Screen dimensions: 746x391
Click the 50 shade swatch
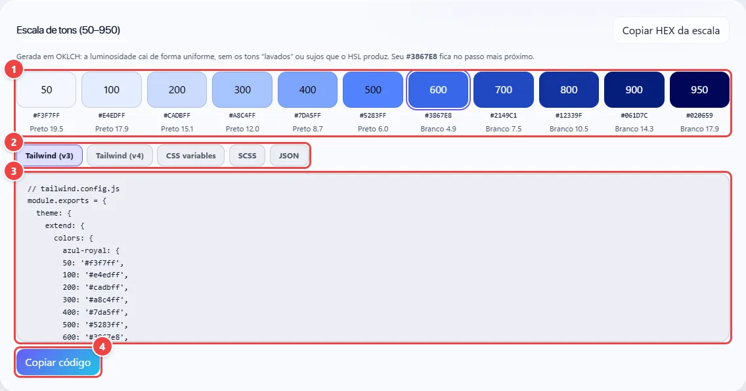(46, 89)
